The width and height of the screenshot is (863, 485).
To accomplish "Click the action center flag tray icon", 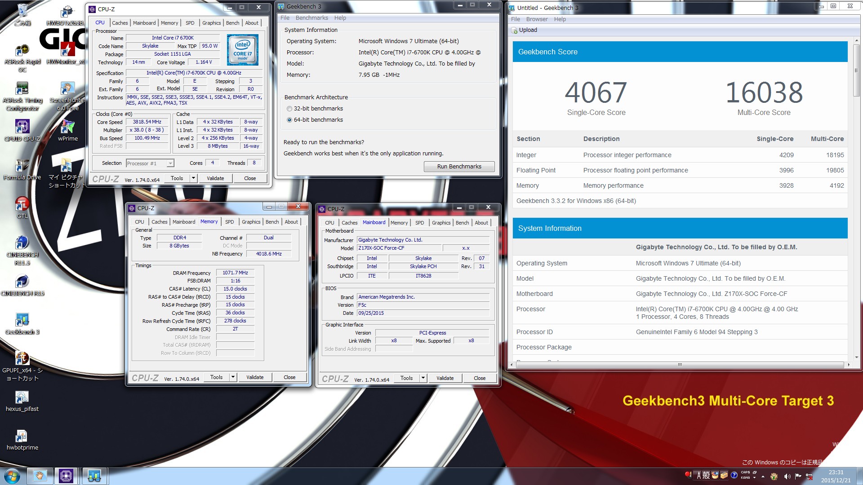I will point(798,476).
